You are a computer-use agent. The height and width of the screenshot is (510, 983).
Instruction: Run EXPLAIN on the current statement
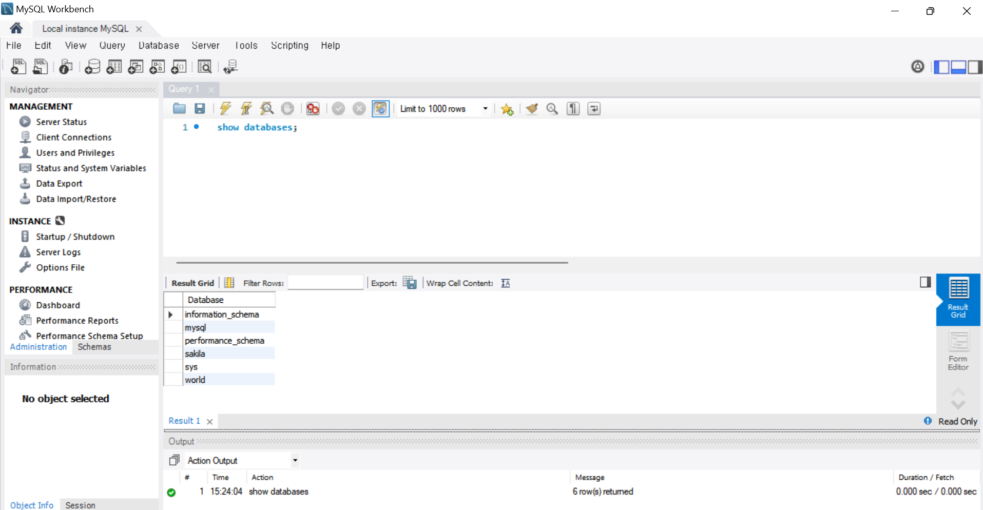(267, 108)
